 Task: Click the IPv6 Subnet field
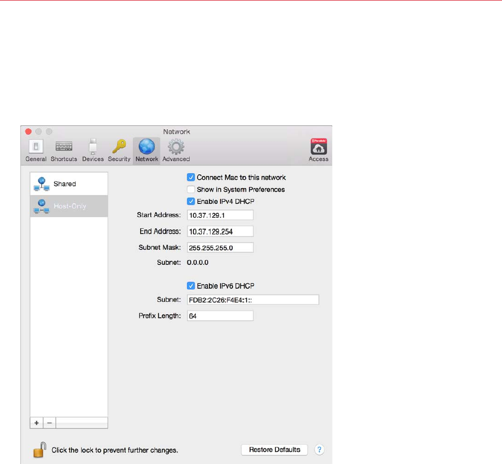pos(253,300)
